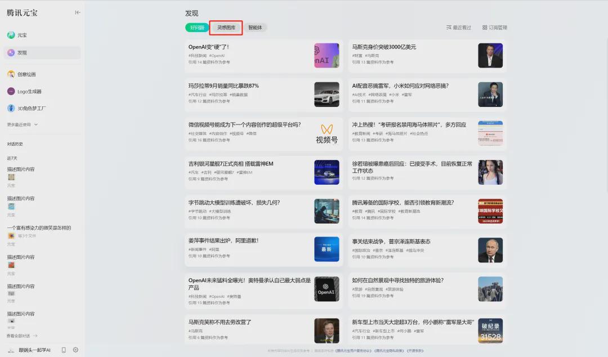
Task: Open settings via the gear icon
Action: click(x=75, y=349)
